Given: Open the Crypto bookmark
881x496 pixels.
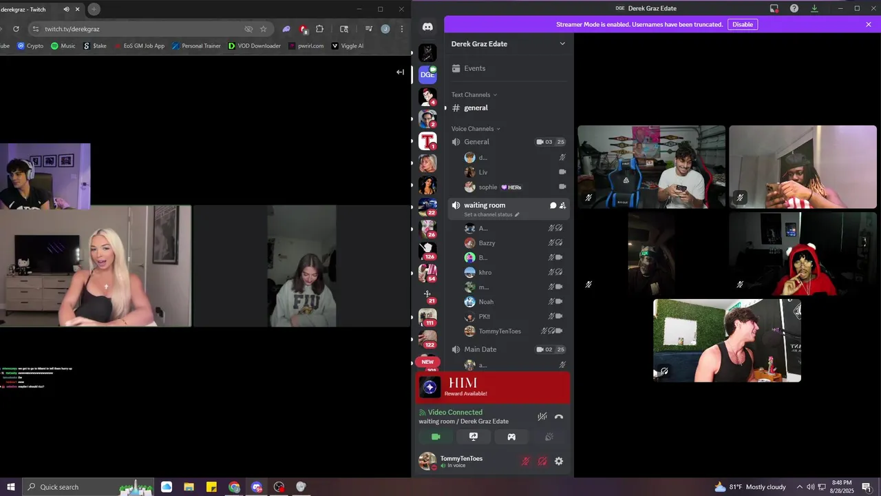Looking at the screenshot, I should pos(30,46).
